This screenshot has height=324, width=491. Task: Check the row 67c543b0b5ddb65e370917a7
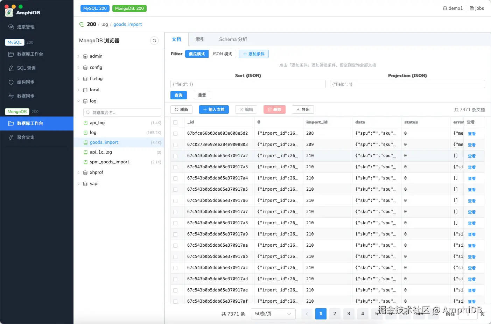pos(175,212)
